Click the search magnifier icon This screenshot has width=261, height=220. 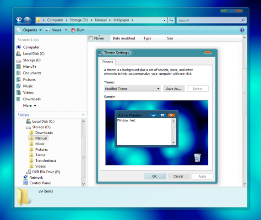tap(243, 20)
